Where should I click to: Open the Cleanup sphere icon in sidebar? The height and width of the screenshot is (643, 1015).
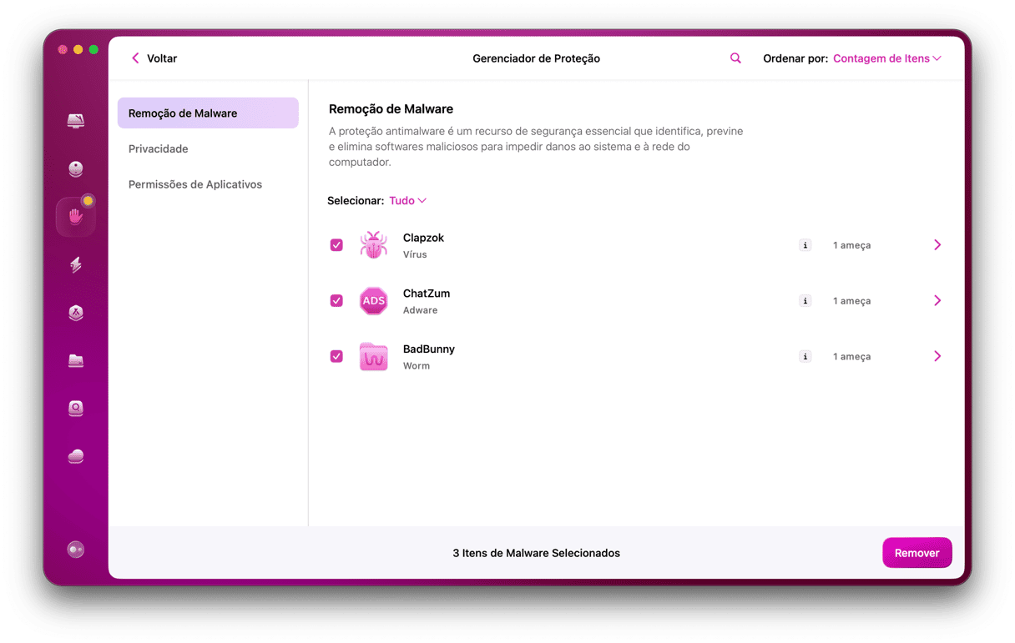(76, 169)
